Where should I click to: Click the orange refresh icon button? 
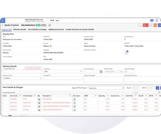point(155,25)
